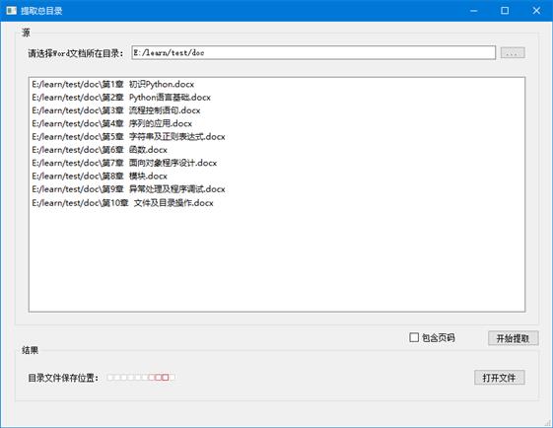
Task: Minimize the 提取总目录 window
Action: [473, 11]
